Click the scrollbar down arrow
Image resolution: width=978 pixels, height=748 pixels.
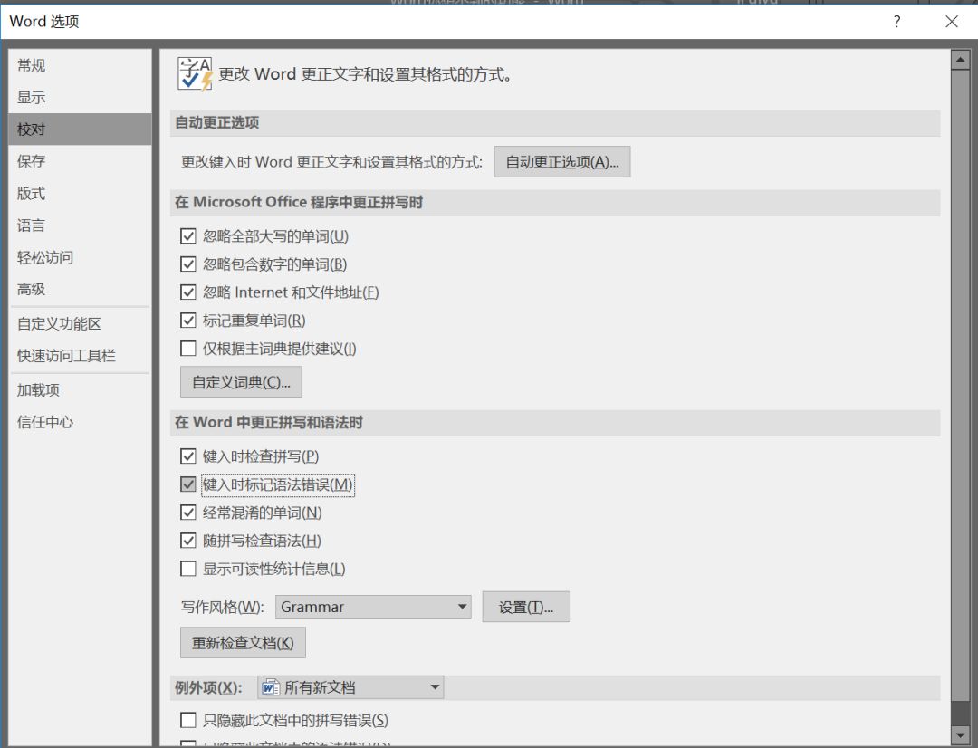tap(960, 735)
